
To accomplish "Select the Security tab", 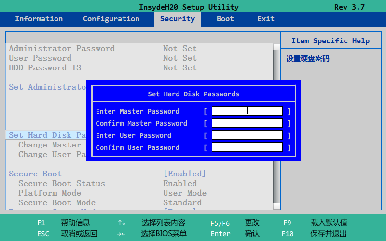I will tap(177, 19).
